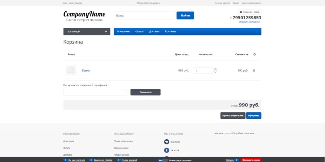Image resolution: width=325 pixels, height=162 pixels.
Task: Toggle the Режим редактирования switch
Action: coord(163,160)
